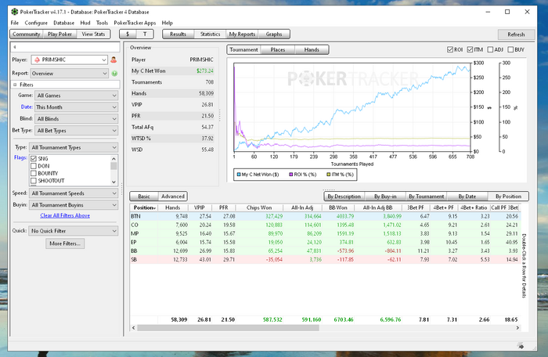Group results By Date
The width and height of the screenshot is (548, 357).
pos(467,197)
